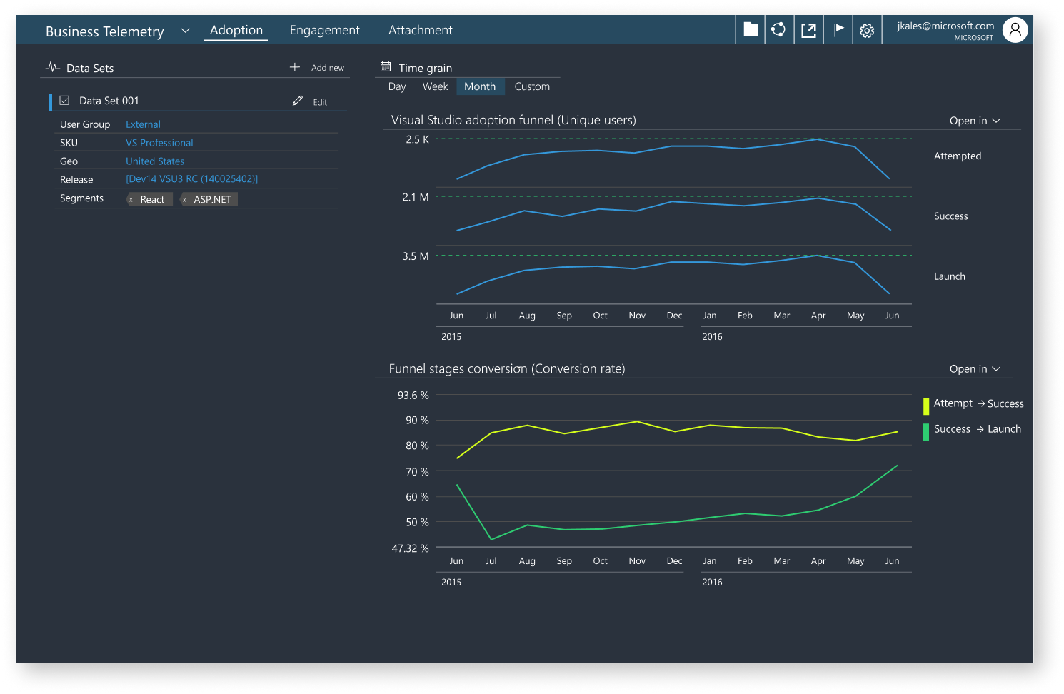Click the Business Telemetry title
Screen dimensions: 1064x694
pyautogui.click(x=105, y=31)
